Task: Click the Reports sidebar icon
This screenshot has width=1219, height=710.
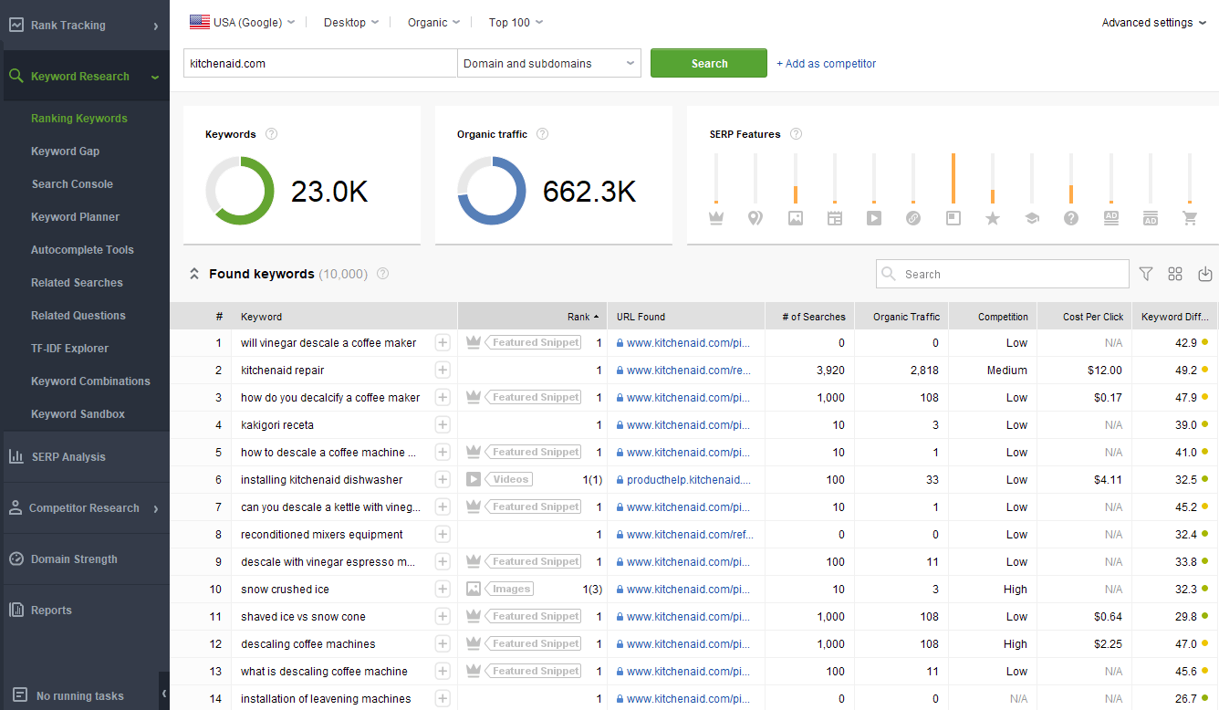Action: (x=16, y=611)
